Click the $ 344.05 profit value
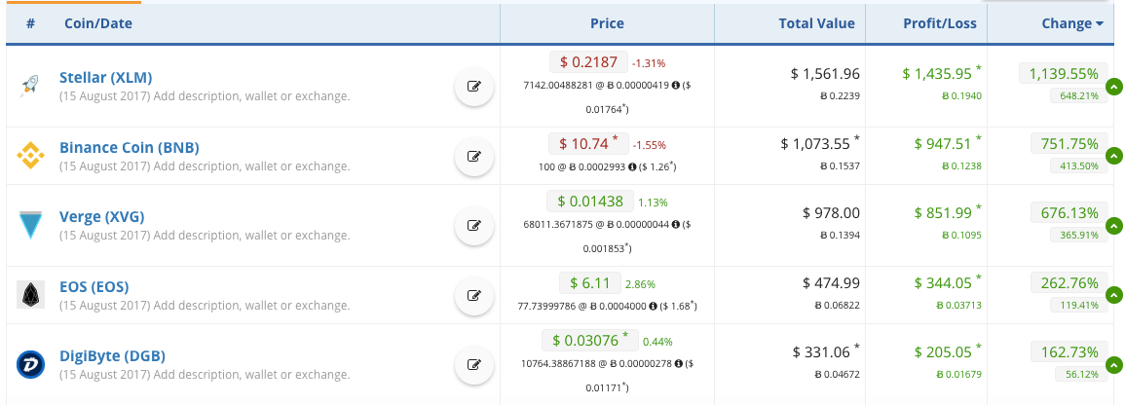This screenshot has width=1125, height=405. pyautogui.click(x=948, y=282)
